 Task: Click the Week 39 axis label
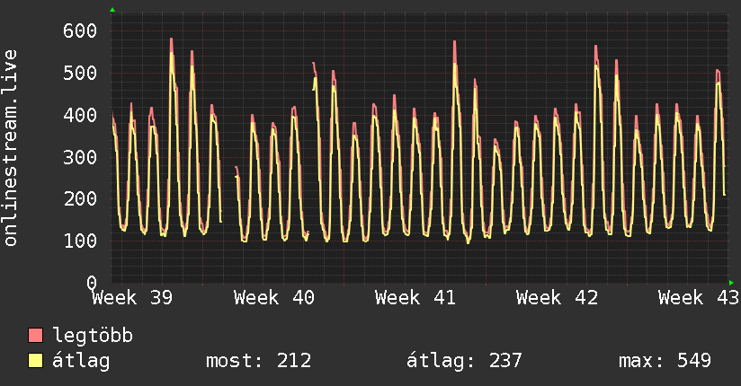point(133,298)
